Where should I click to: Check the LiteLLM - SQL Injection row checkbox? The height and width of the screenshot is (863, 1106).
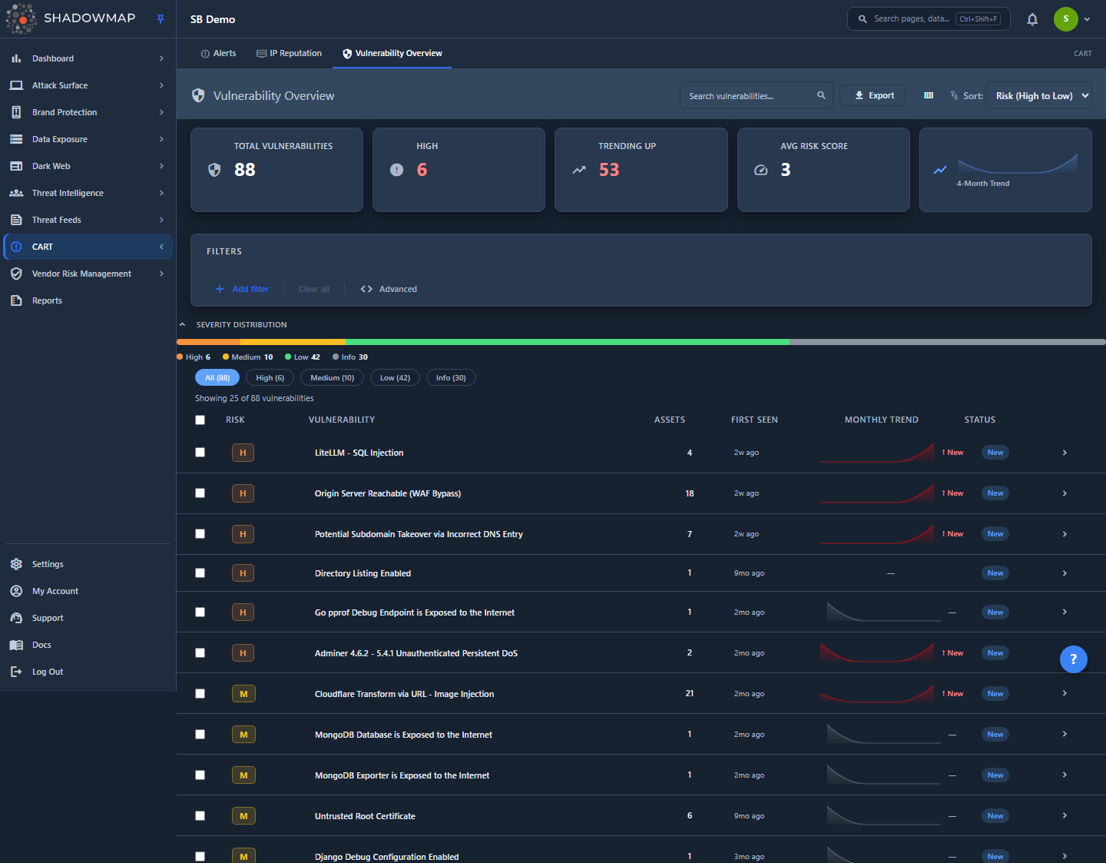[x=200, y=453]
